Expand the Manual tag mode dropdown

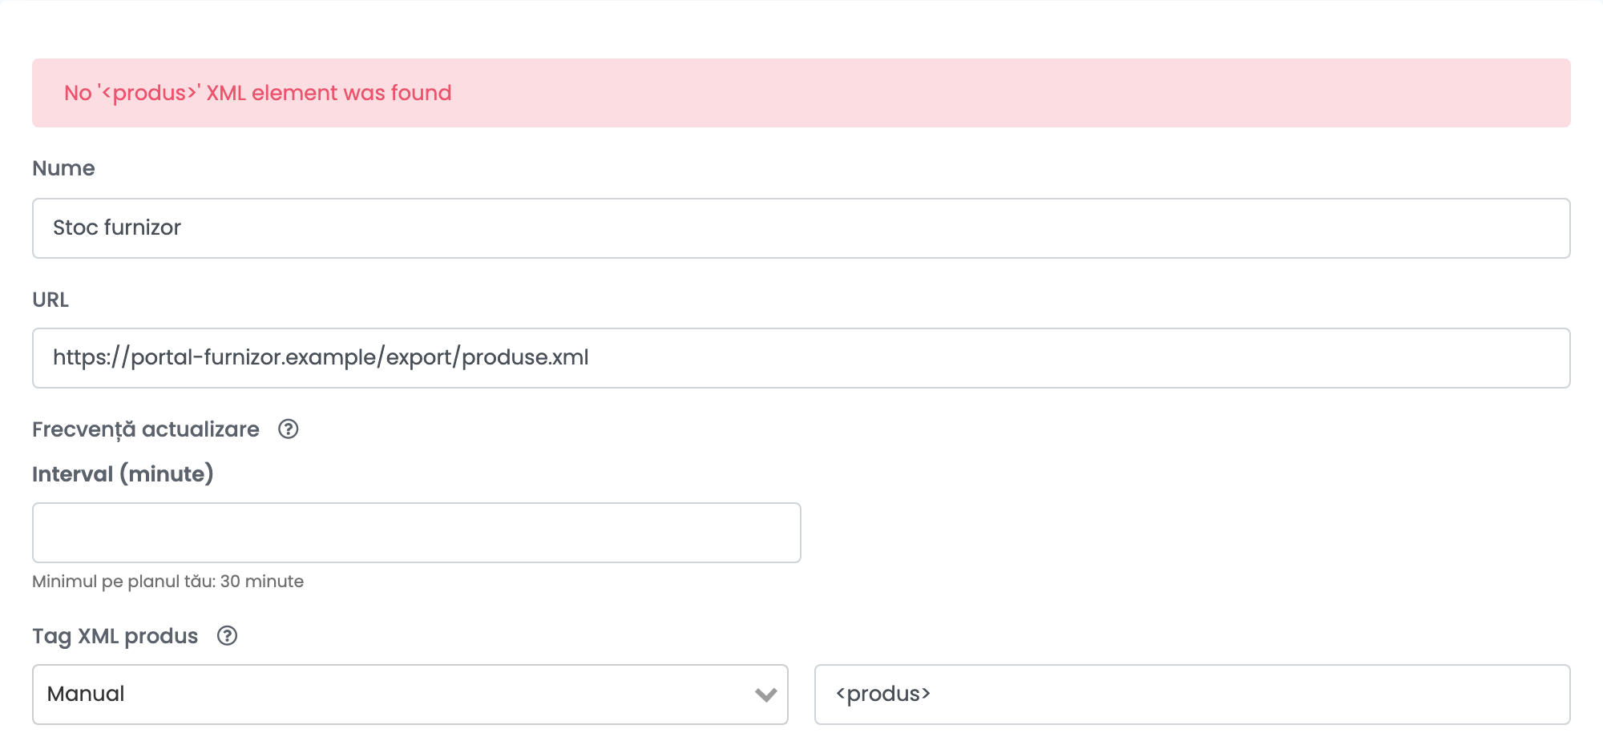coord(410,695)
